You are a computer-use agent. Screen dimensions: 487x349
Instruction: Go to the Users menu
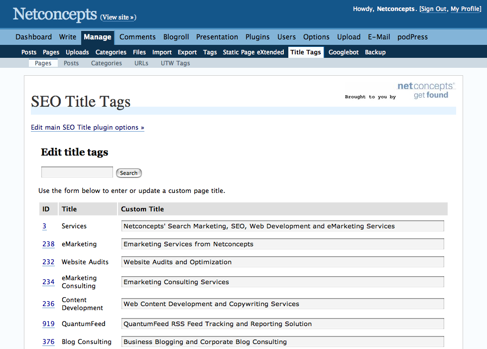click(286, 37)
